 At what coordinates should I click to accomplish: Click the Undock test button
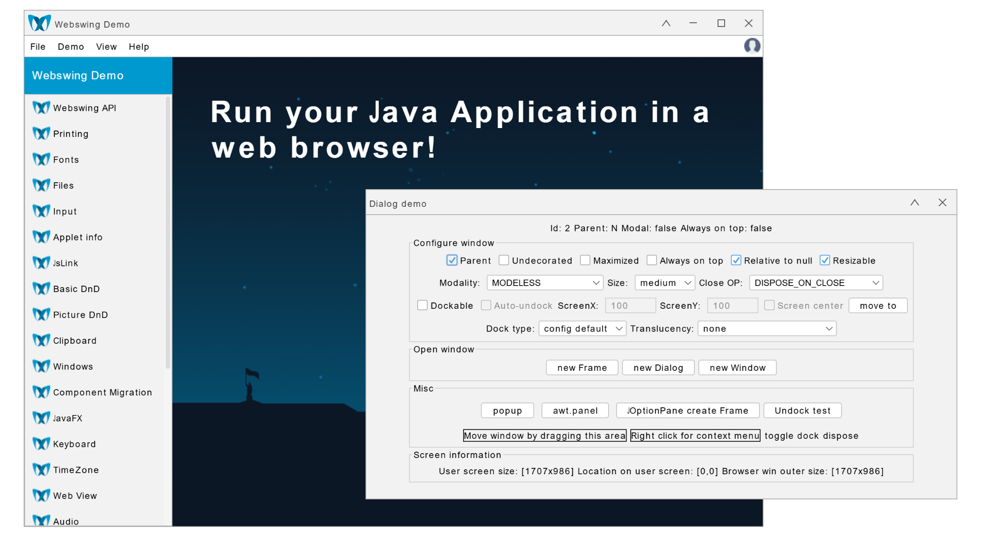[802, 411]
